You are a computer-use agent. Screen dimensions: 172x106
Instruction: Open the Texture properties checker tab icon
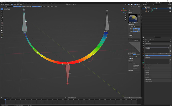click(143, 67)
